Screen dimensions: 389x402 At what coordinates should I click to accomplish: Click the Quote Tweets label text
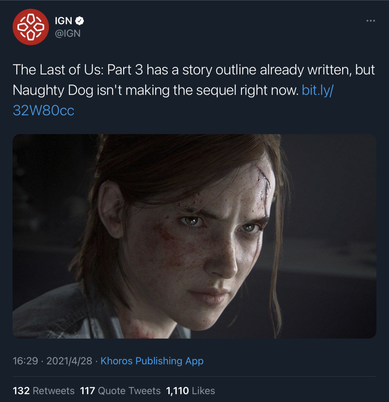click(129, 391)
